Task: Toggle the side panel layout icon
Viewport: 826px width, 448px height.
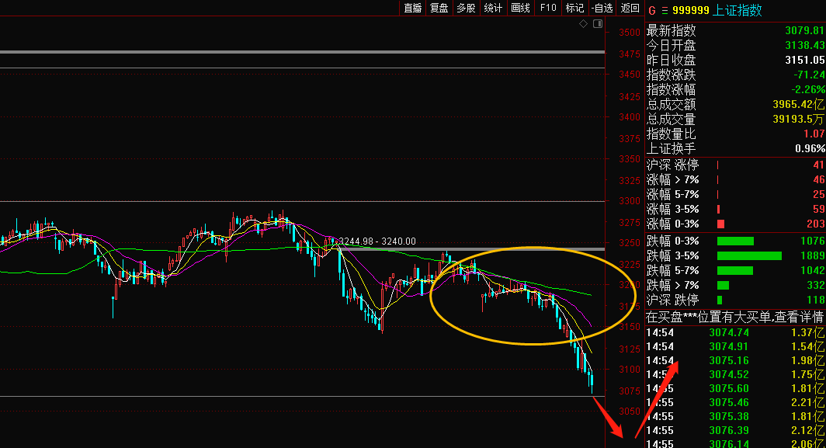Action: tap(598, 24)
